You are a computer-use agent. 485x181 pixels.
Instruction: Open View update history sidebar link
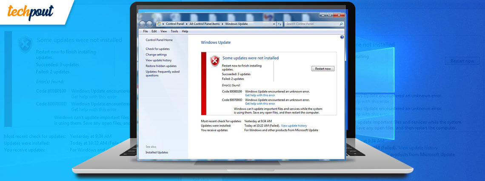158,60
